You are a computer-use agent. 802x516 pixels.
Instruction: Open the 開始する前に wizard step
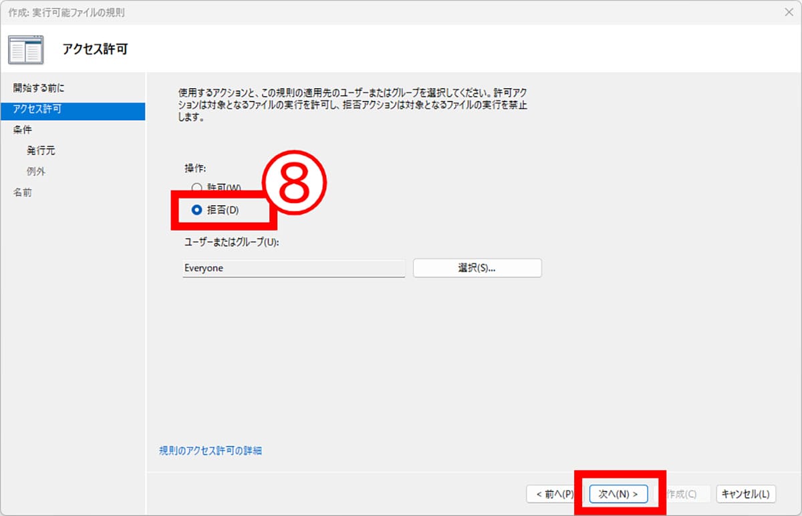coord(39,88)
